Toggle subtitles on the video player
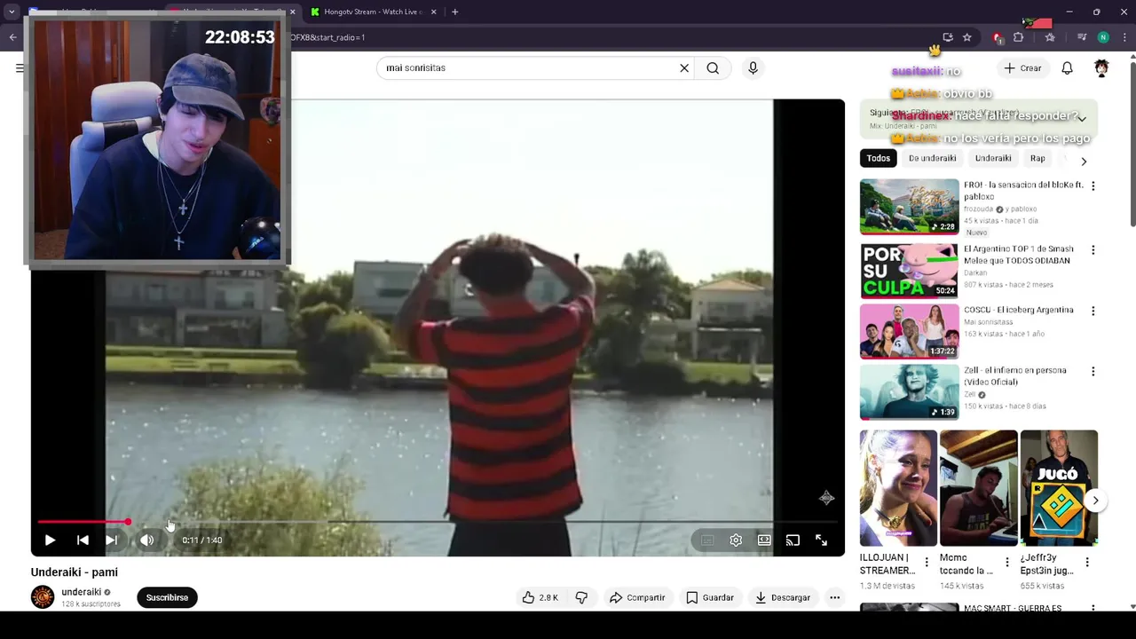 click(707, 540)
